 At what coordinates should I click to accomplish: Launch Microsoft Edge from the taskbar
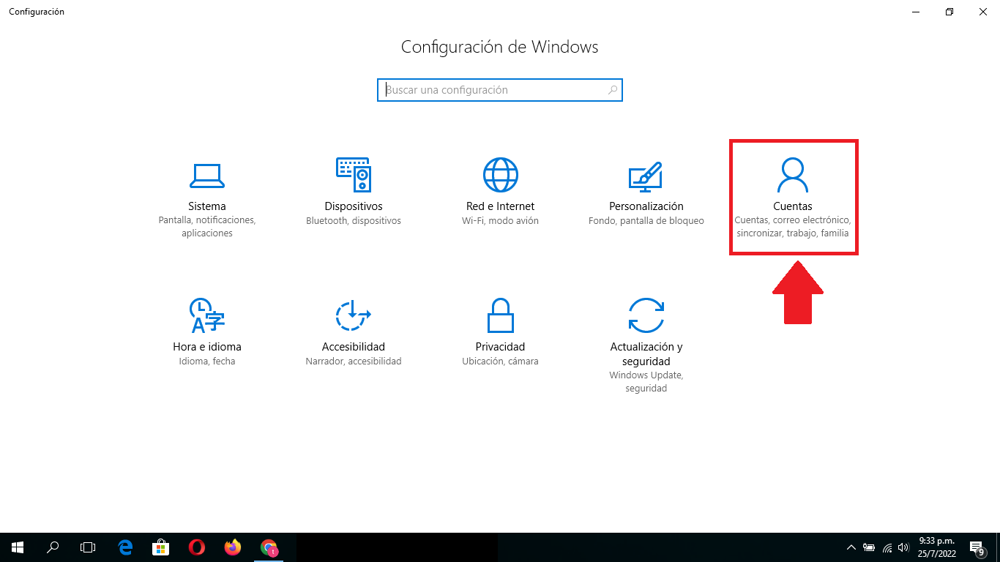pos(126,547)
